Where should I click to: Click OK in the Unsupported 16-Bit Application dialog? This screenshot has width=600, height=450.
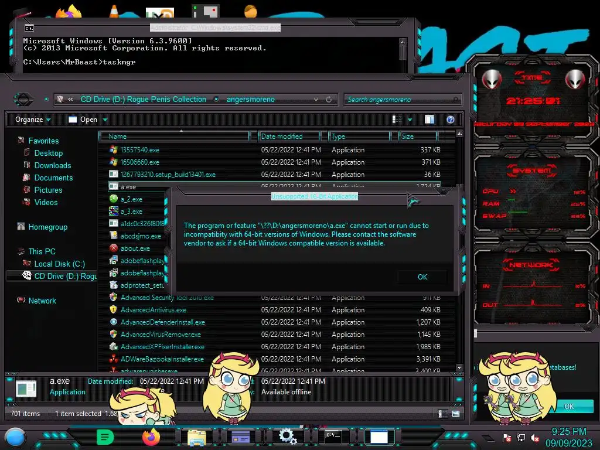(x=422, y=277)
